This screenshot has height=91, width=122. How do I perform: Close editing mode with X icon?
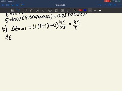pyautogui.click(x=115, y=5)
